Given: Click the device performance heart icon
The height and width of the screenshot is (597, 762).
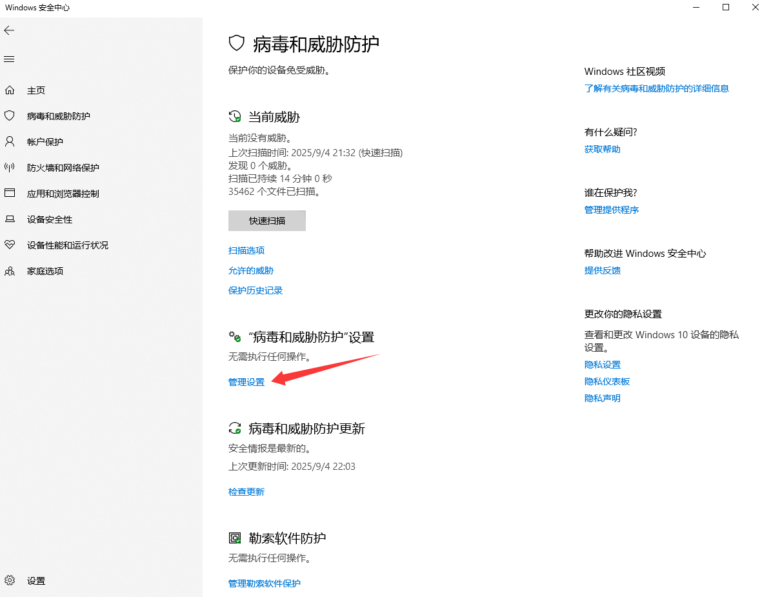Looking at the screenshot, I should 10,245.
